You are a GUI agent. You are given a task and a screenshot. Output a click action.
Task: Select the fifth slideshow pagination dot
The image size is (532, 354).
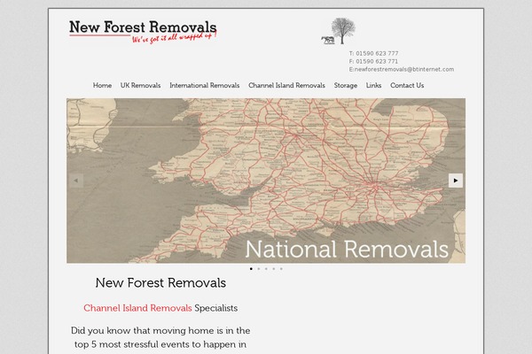[x=281, y=268]
